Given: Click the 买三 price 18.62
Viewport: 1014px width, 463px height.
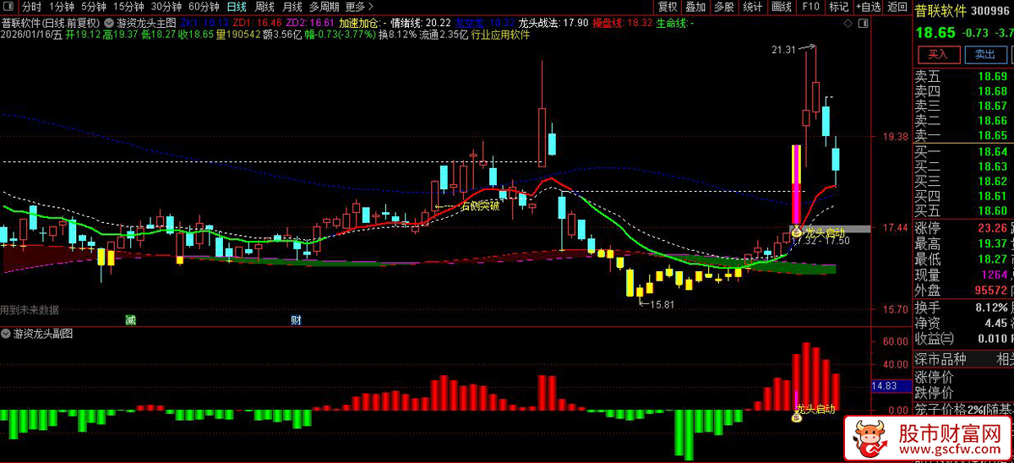Looking at the screenshot, I should (993, 181).
